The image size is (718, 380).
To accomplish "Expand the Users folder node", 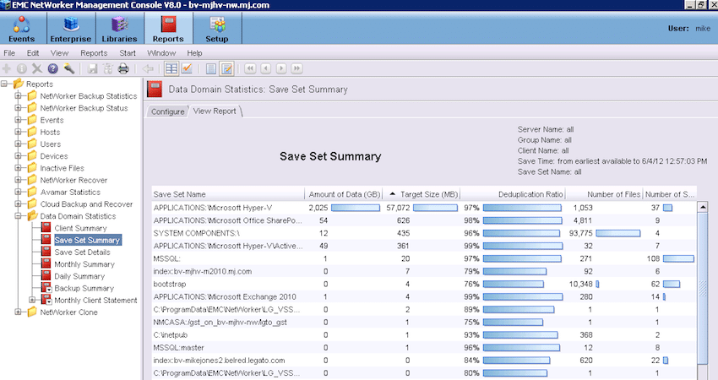I will click(x=18, y=144).
